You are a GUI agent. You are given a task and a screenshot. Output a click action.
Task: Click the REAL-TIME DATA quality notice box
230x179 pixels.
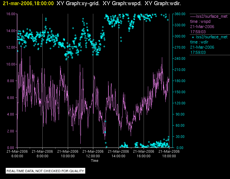coord(45,171)
